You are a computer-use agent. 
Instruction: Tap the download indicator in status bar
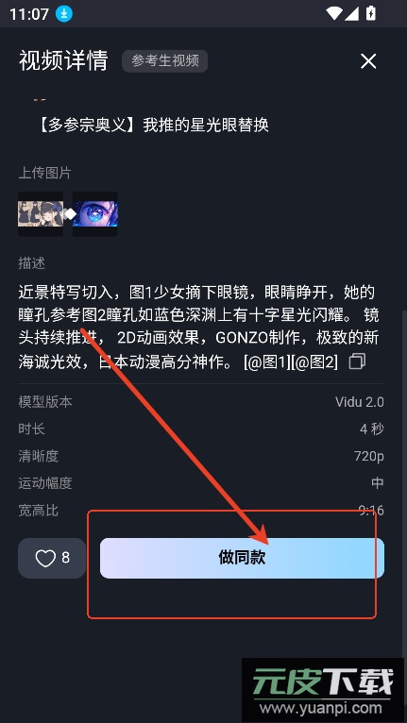64,14
